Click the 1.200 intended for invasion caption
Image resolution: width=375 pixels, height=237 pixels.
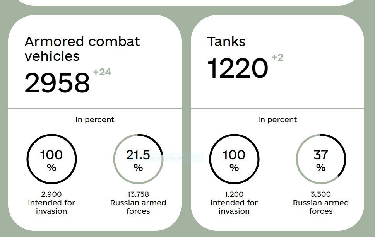(234, 203)
